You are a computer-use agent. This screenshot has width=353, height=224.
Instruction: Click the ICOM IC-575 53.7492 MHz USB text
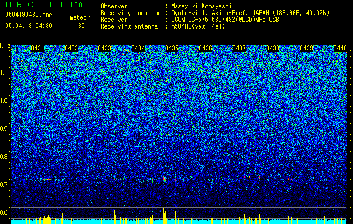[225, 20]
